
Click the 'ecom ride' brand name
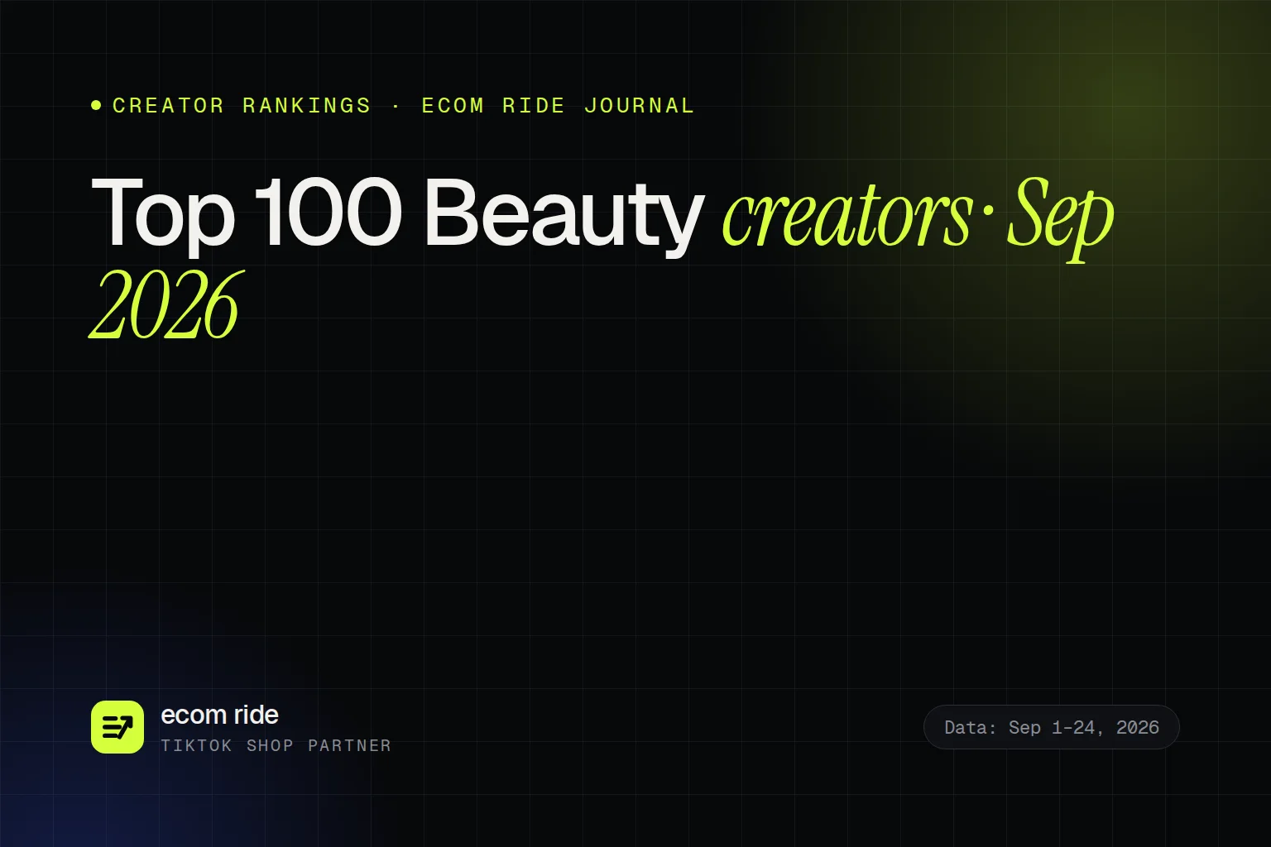[219, 715]
